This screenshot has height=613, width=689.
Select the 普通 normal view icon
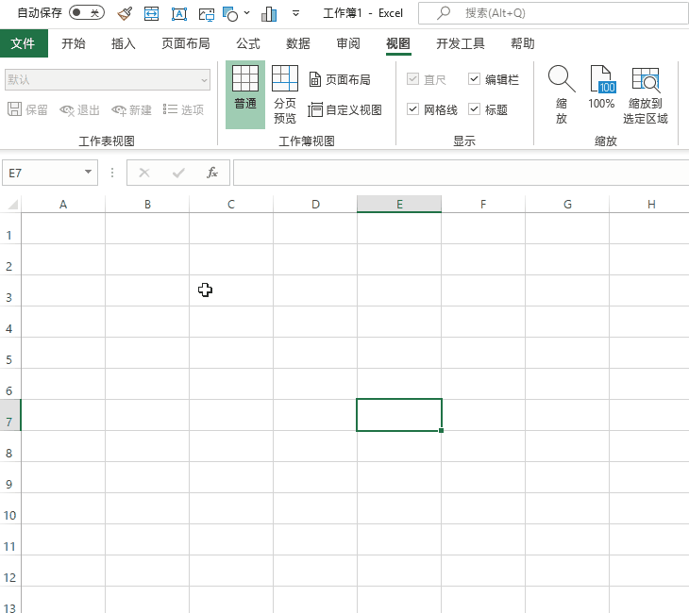(x=245, y=94)
